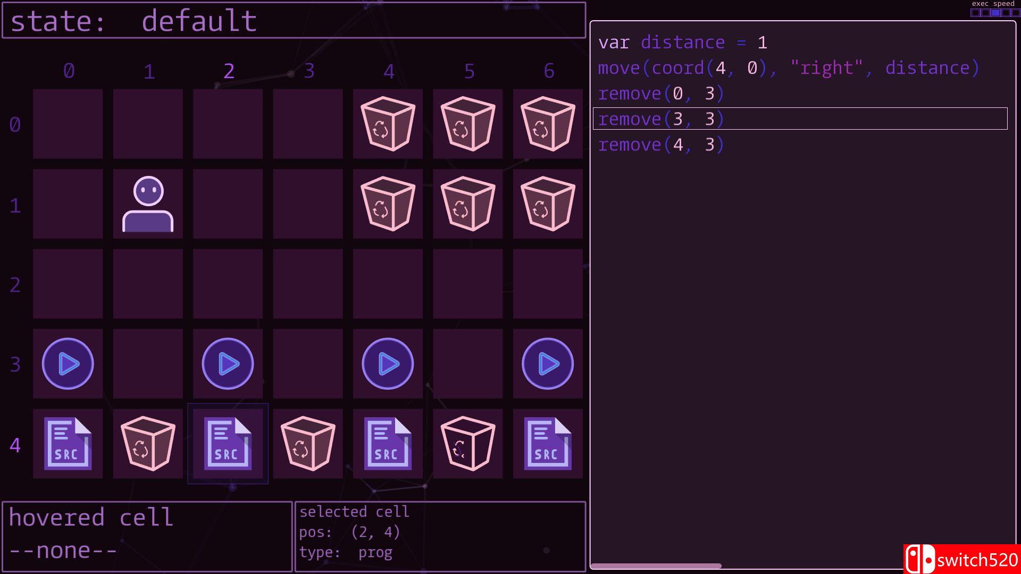
Task: Select the SRC file at column 0, row 4
Action: pyautogui.click(x=68, y=444)
